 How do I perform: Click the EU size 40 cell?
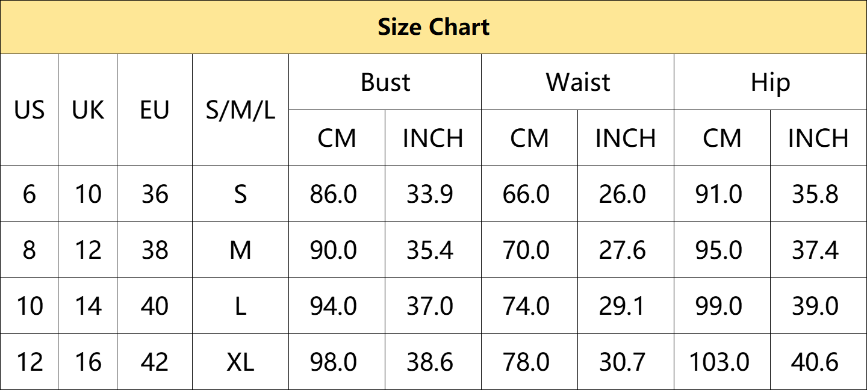pos(155,306)
